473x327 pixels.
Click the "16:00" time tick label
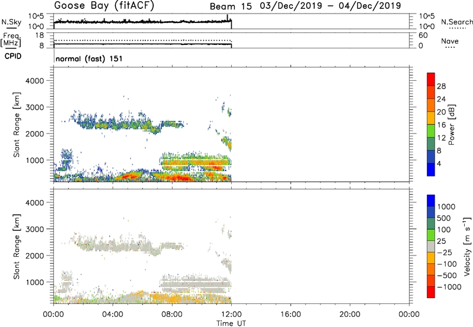click(x=290, y=315)
